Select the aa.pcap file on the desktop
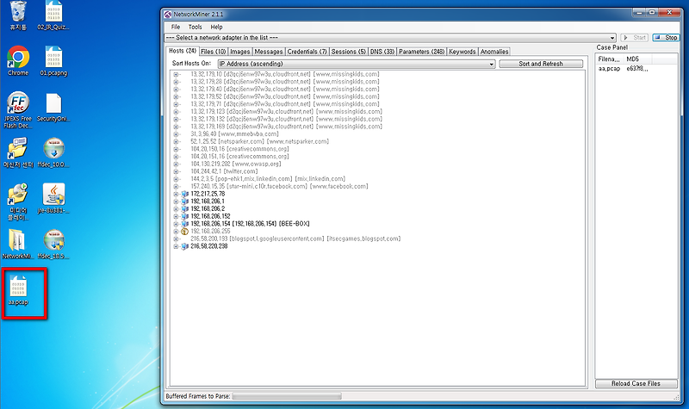The height and width of the screenshot is (409, 689). tap(18, 290)
